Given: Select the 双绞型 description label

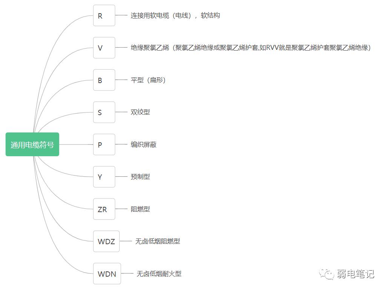Looking at the screenshot, I should coord(140,112).
